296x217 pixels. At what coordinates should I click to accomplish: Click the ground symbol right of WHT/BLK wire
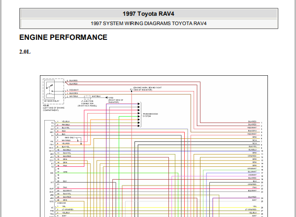106,97
